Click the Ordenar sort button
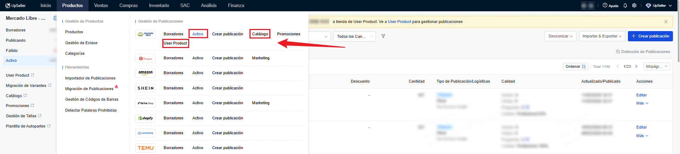 pos(575,66)
